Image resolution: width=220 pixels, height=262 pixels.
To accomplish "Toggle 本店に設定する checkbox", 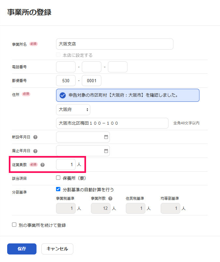I will tap(58, 55).
